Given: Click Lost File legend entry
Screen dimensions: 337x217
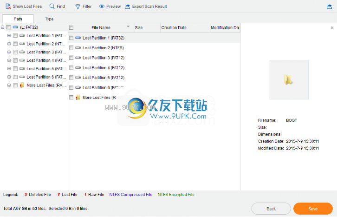Looking at the screenshot, I should [x=67, y=194].
